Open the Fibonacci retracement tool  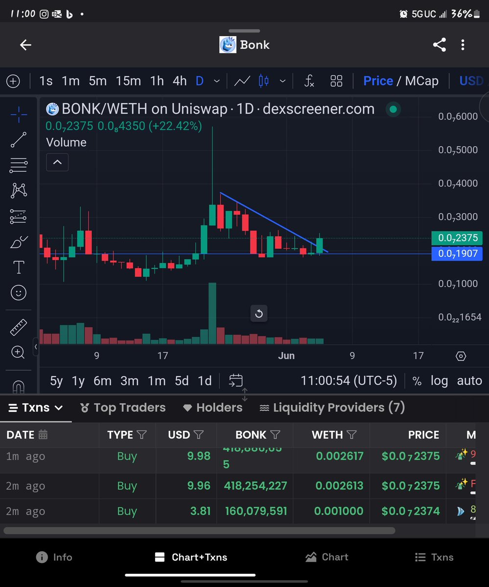tap(19, 165)
